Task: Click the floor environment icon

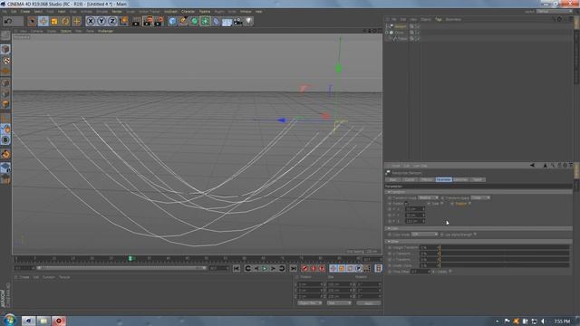Action: pos(227,22)
